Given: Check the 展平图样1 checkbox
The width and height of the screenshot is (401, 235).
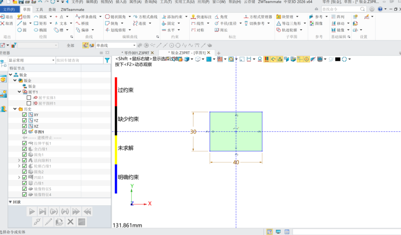Looking at the screenshot, I should [29, 103].
